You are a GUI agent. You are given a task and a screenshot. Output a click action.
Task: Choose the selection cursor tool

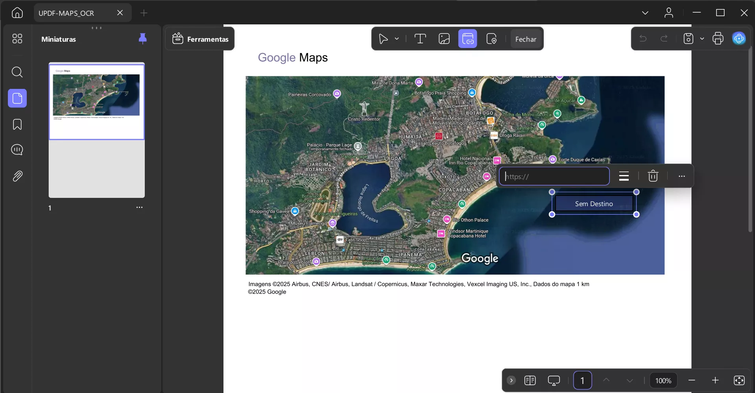(383, 39)
